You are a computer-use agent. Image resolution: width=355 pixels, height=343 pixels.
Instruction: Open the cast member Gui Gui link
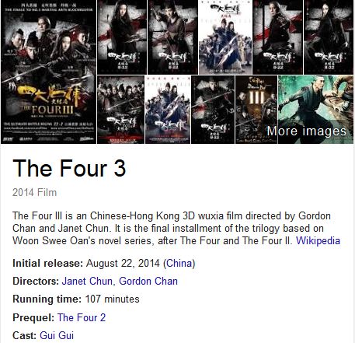57,335
